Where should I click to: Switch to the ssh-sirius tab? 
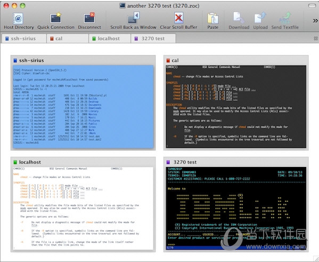(x=24, y=38)
